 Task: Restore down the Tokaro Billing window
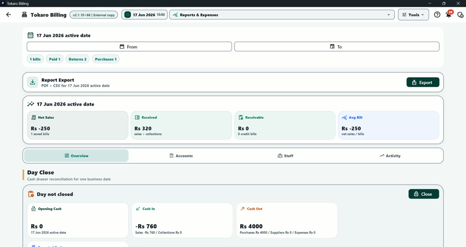(x=444, y=3)
